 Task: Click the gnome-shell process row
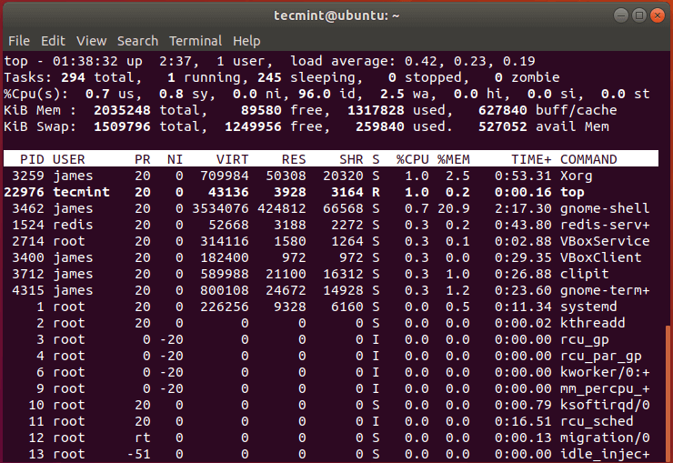tap(327, 208)
